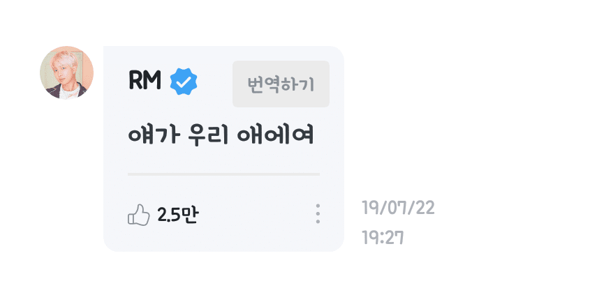Image resolution: width=590 pixels, height=297 pixels.
Task: Click the blue verified badge beside RM
Action: [x=184, y=81]
